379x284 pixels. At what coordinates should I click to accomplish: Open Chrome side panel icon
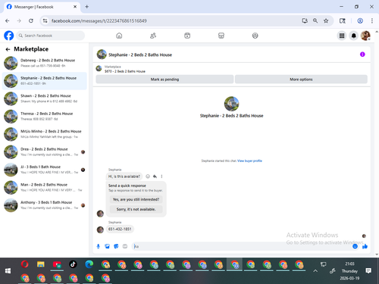click(x=343, y=20)
